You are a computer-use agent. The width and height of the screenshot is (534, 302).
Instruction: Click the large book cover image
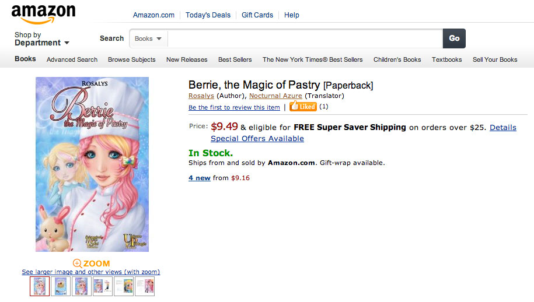point(92,164)
